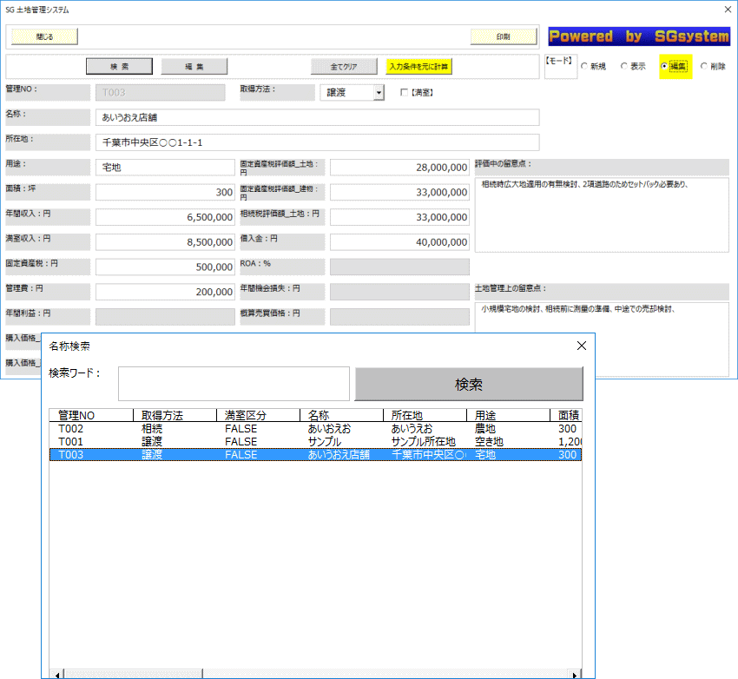Click the yellow 入力条件を元に計算 button
Image resolution: width=738 pixels, height=679 pixels.
419,67
